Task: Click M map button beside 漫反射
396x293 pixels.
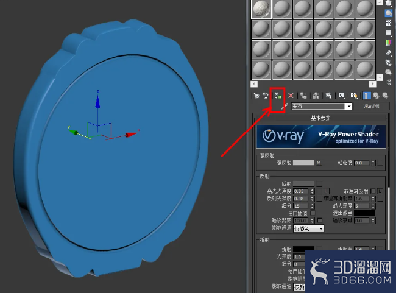Action: [319, 163]
